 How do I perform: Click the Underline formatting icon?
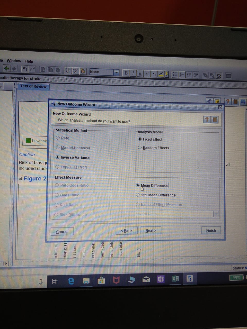pos(140,74)
